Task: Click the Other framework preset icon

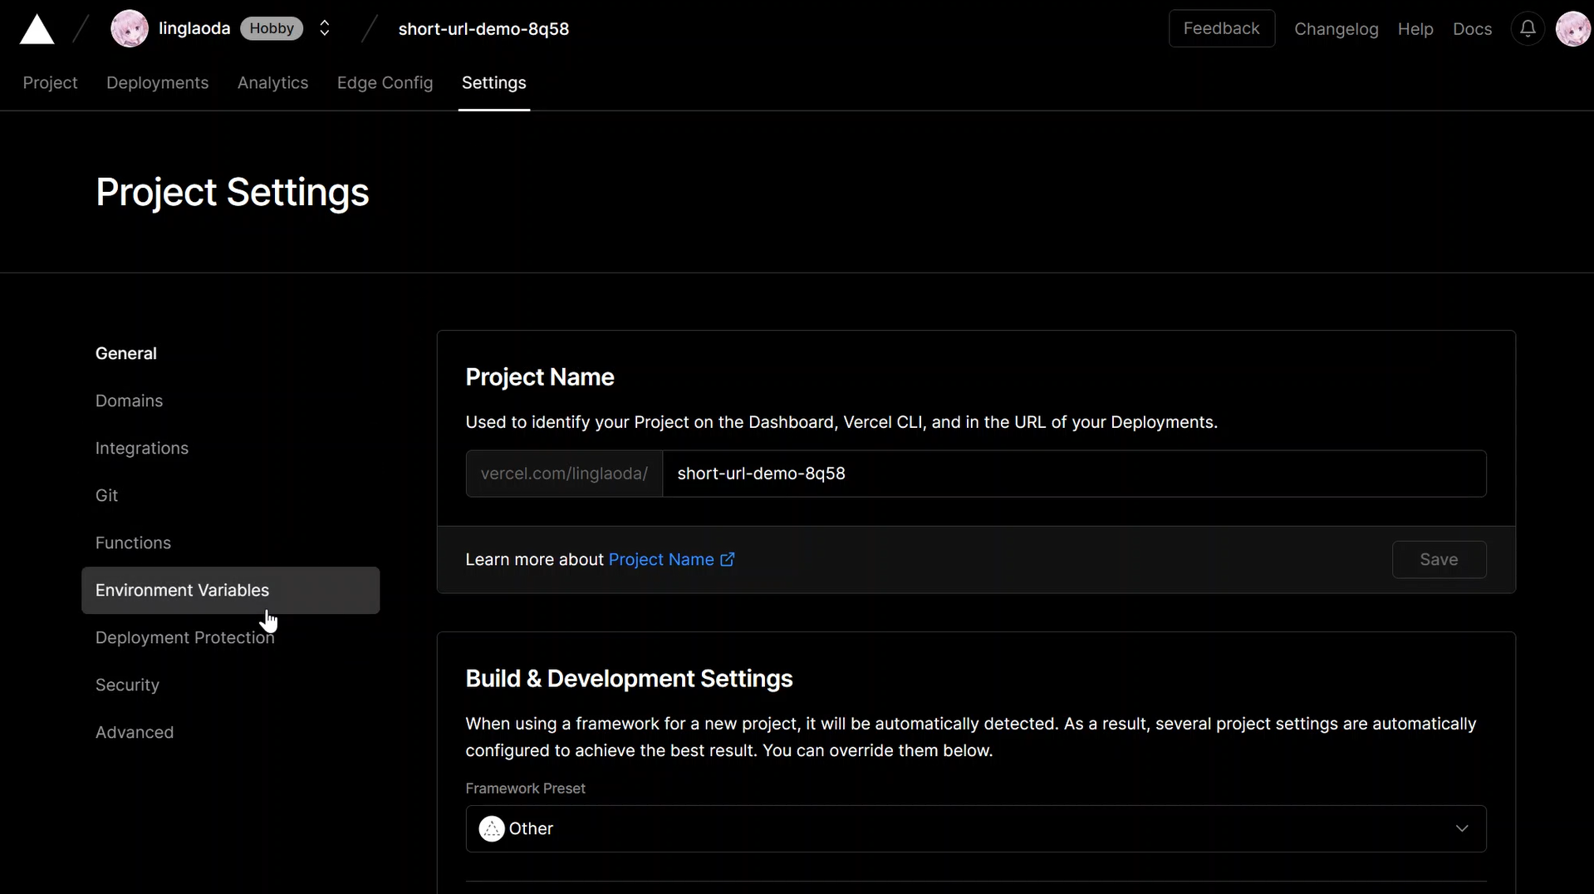Action: click(x=492, y=829)
